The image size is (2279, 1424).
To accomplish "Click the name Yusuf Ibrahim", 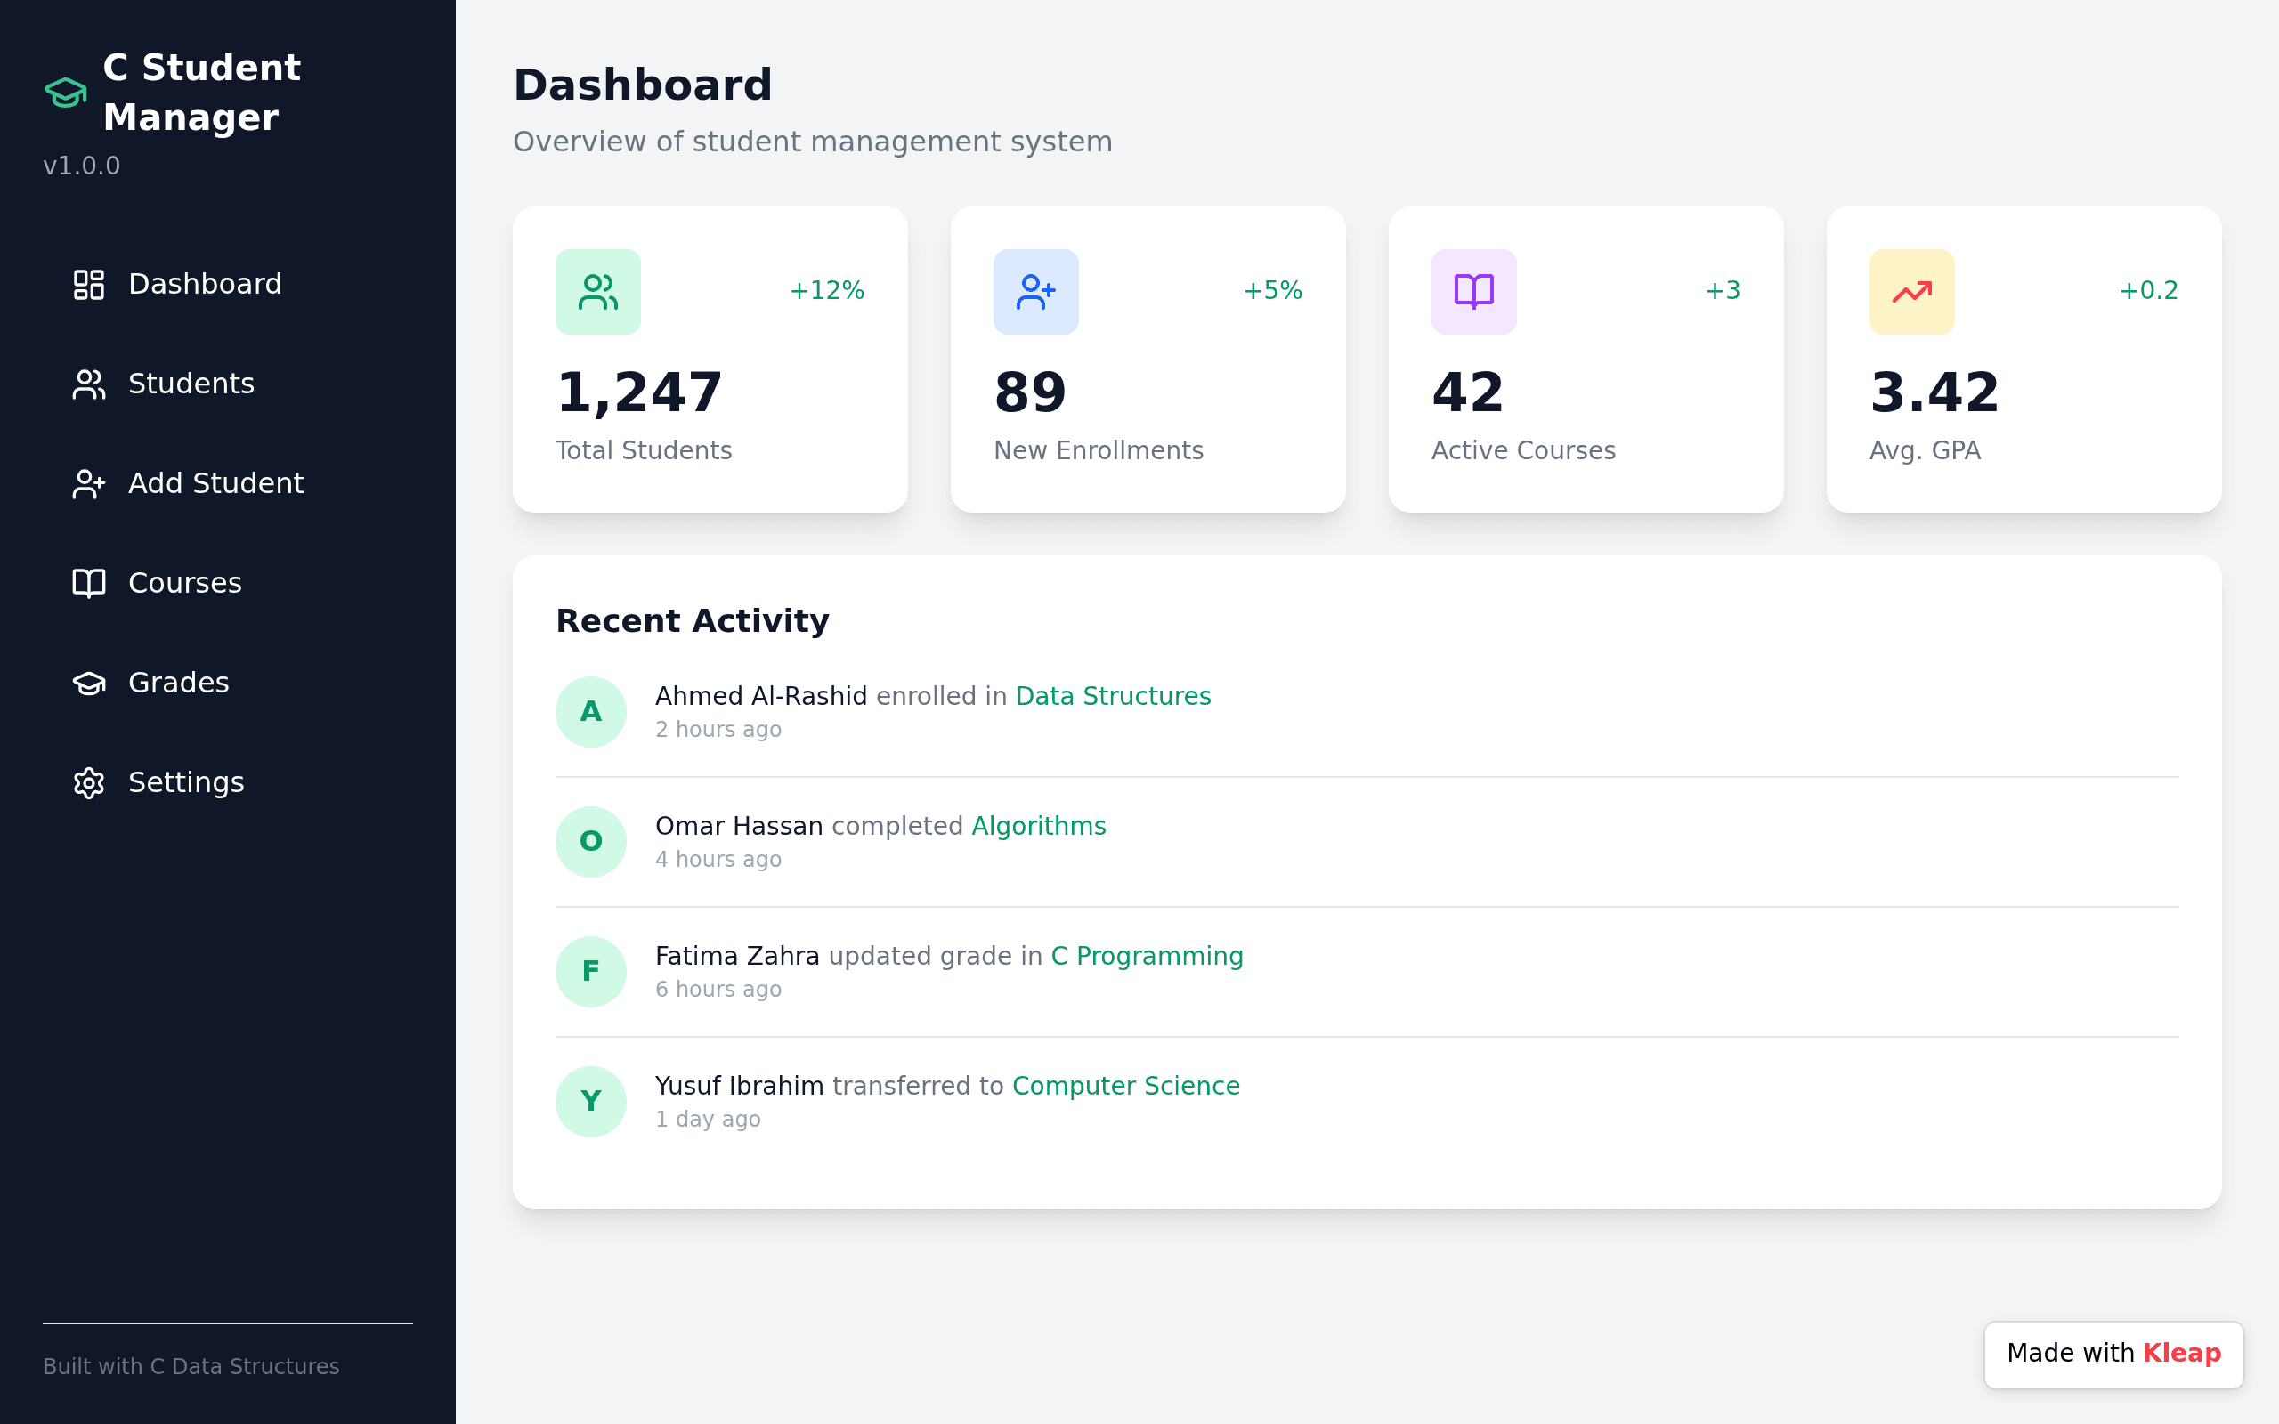I will tap(739, 1086).
